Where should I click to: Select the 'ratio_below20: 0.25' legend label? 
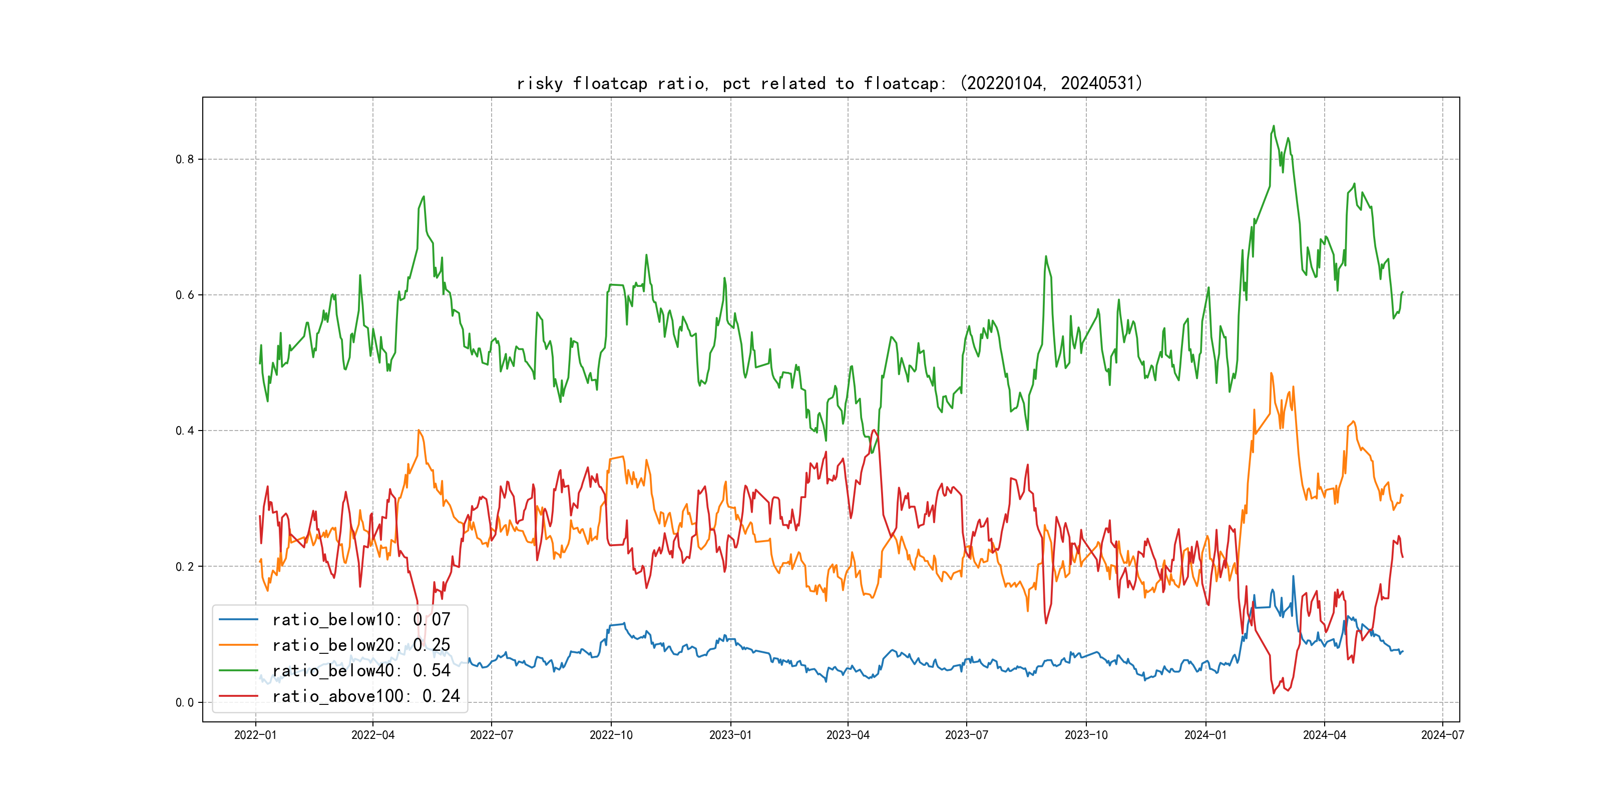tap(361, 645)
